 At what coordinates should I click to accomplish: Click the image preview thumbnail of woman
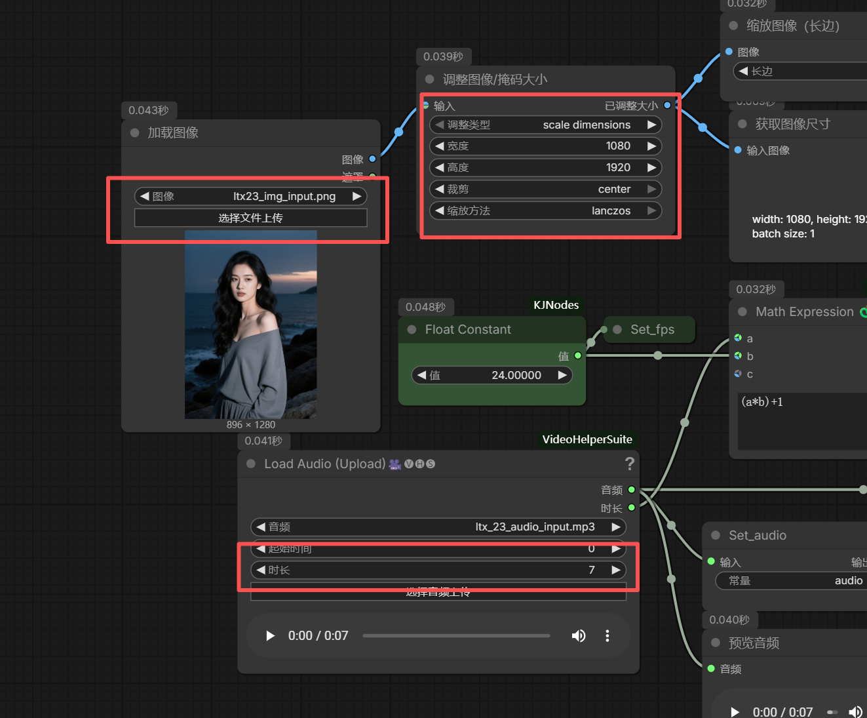(251, 324)
